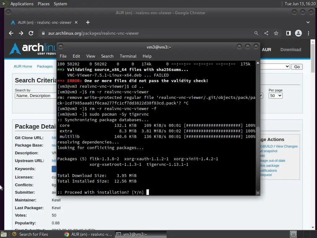Screen dimensions: 317x238
Task: Expand the dropdown beside Go button
Action: (x=275, y=67)
